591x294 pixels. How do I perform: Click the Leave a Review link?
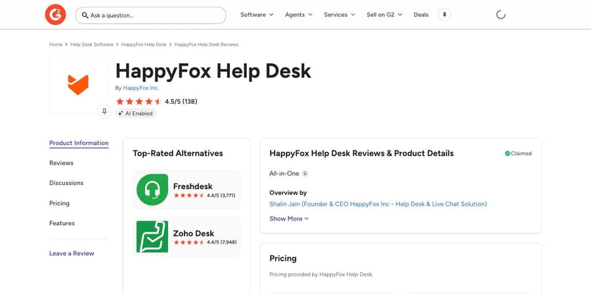(72, 253)
